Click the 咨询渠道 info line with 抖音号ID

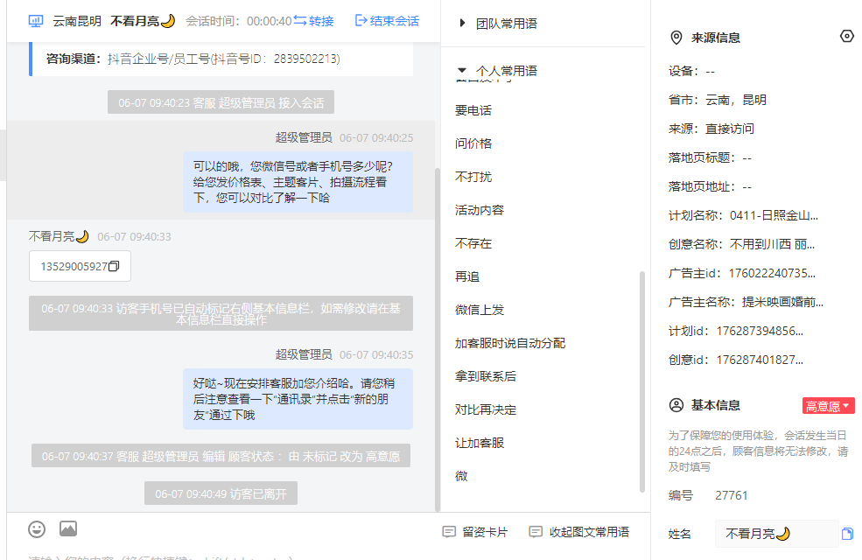pos(193,59)
